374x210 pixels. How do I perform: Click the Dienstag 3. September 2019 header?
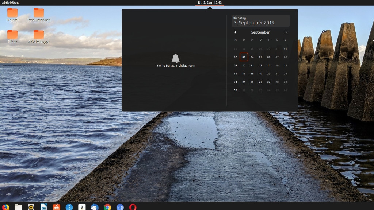pos(260,20)
